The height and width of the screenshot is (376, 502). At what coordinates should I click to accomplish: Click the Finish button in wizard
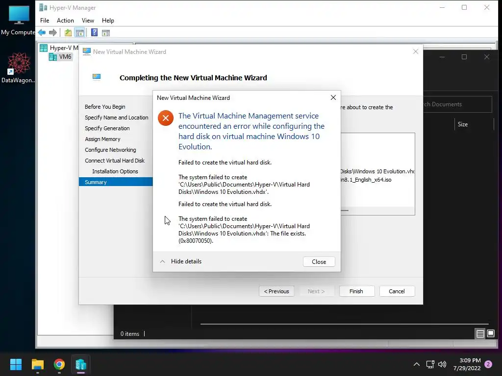(x=356, y=291)
